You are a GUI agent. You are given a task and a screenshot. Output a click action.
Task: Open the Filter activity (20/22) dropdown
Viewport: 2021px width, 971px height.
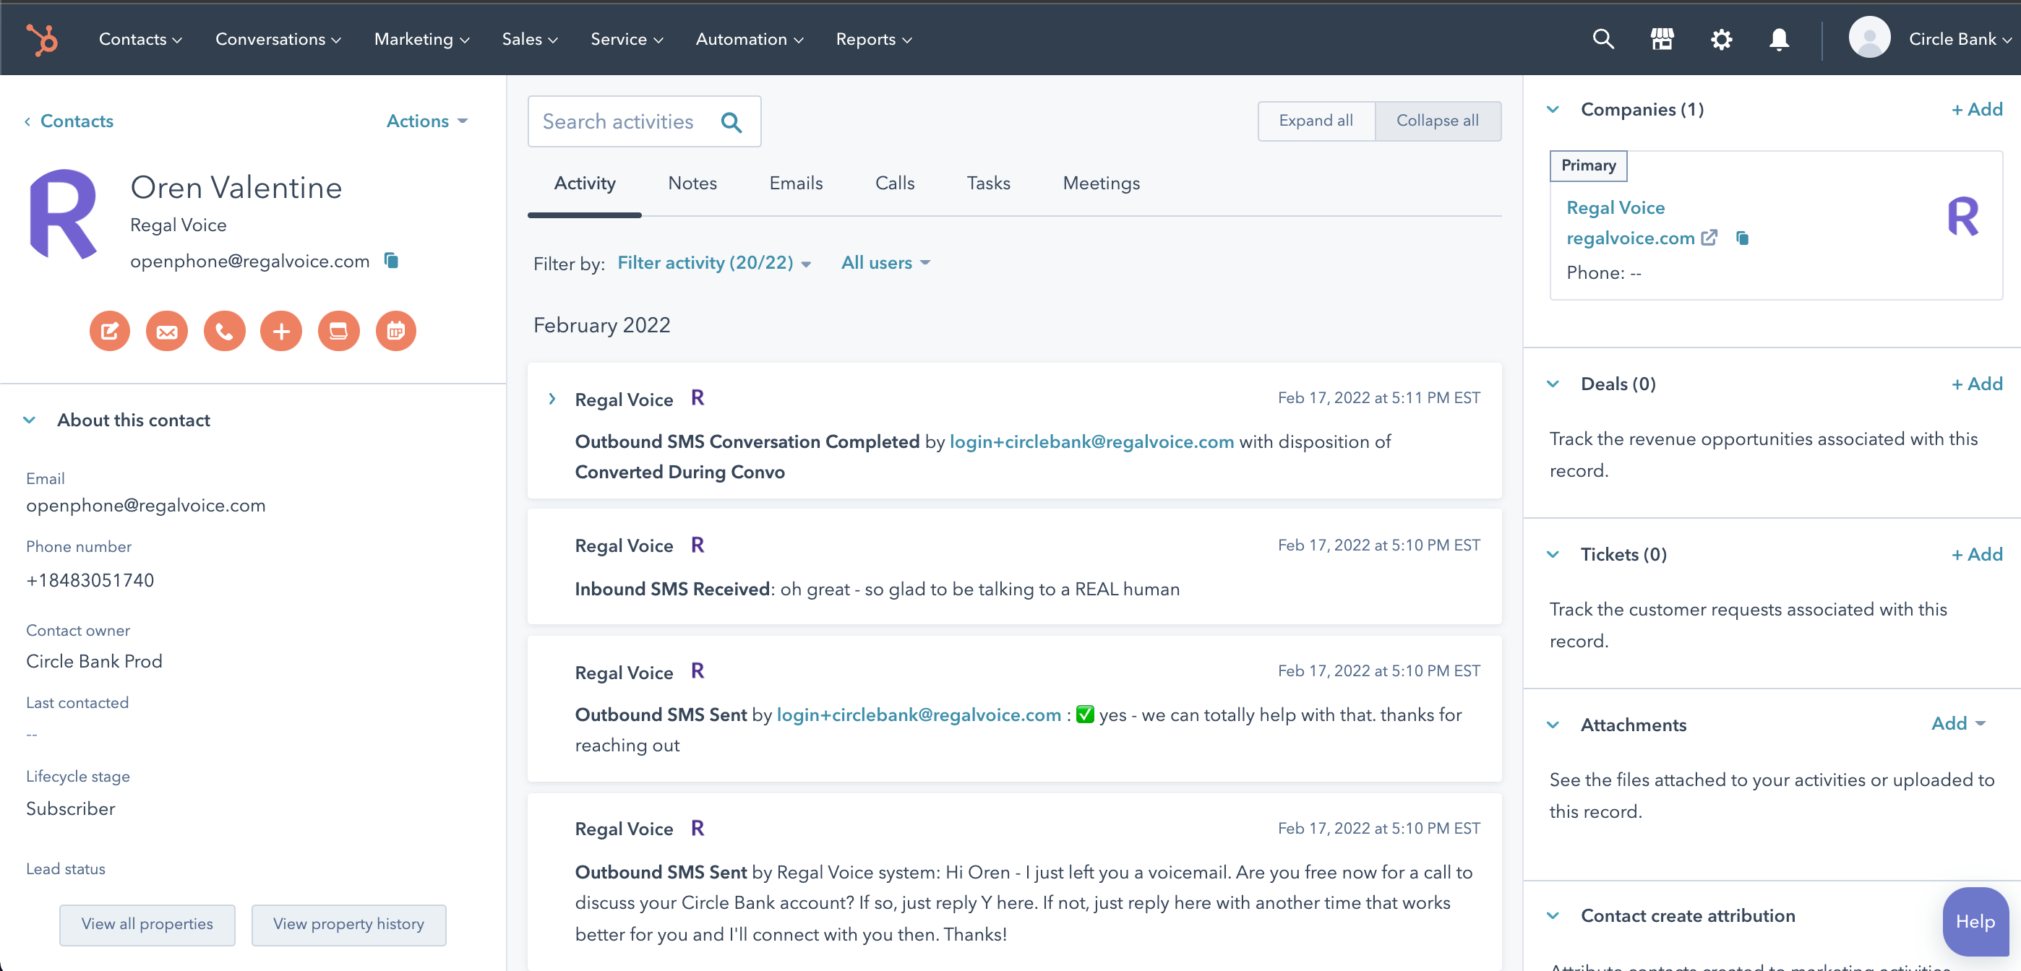(x=713, y=264)
